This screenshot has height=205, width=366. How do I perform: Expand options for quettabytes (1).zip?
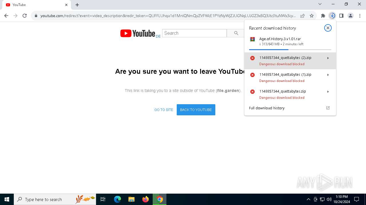coord(328,75)
